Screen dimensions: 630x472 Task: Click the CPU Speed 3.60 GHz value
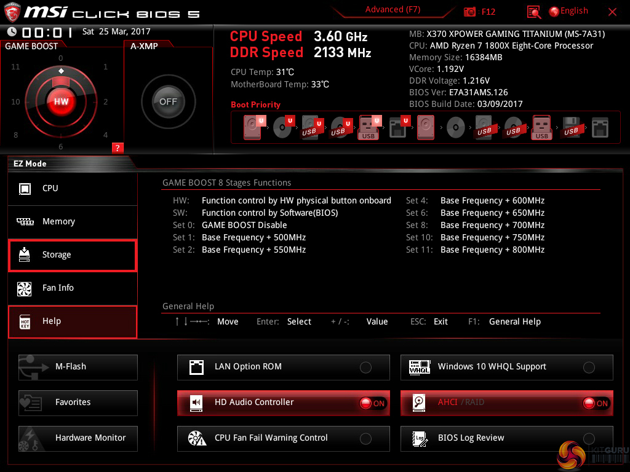tap(341, 36)
